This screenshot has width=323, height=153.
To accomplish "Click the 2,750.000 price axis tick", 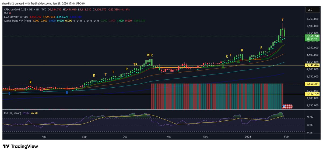I will tap(312, 105).
